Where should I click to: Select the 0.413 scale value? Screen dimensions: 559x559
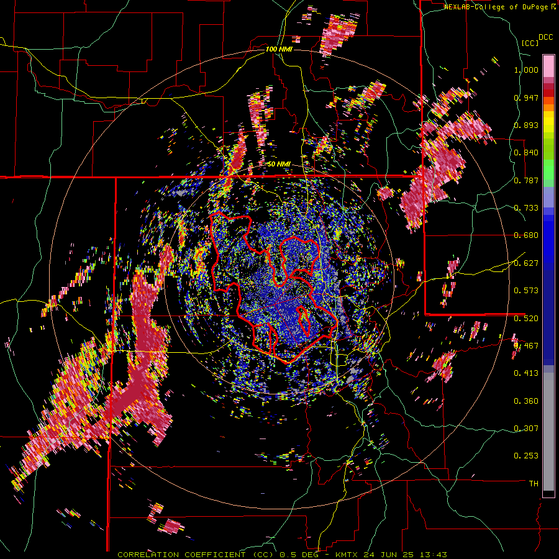click(x=526, y=373)
